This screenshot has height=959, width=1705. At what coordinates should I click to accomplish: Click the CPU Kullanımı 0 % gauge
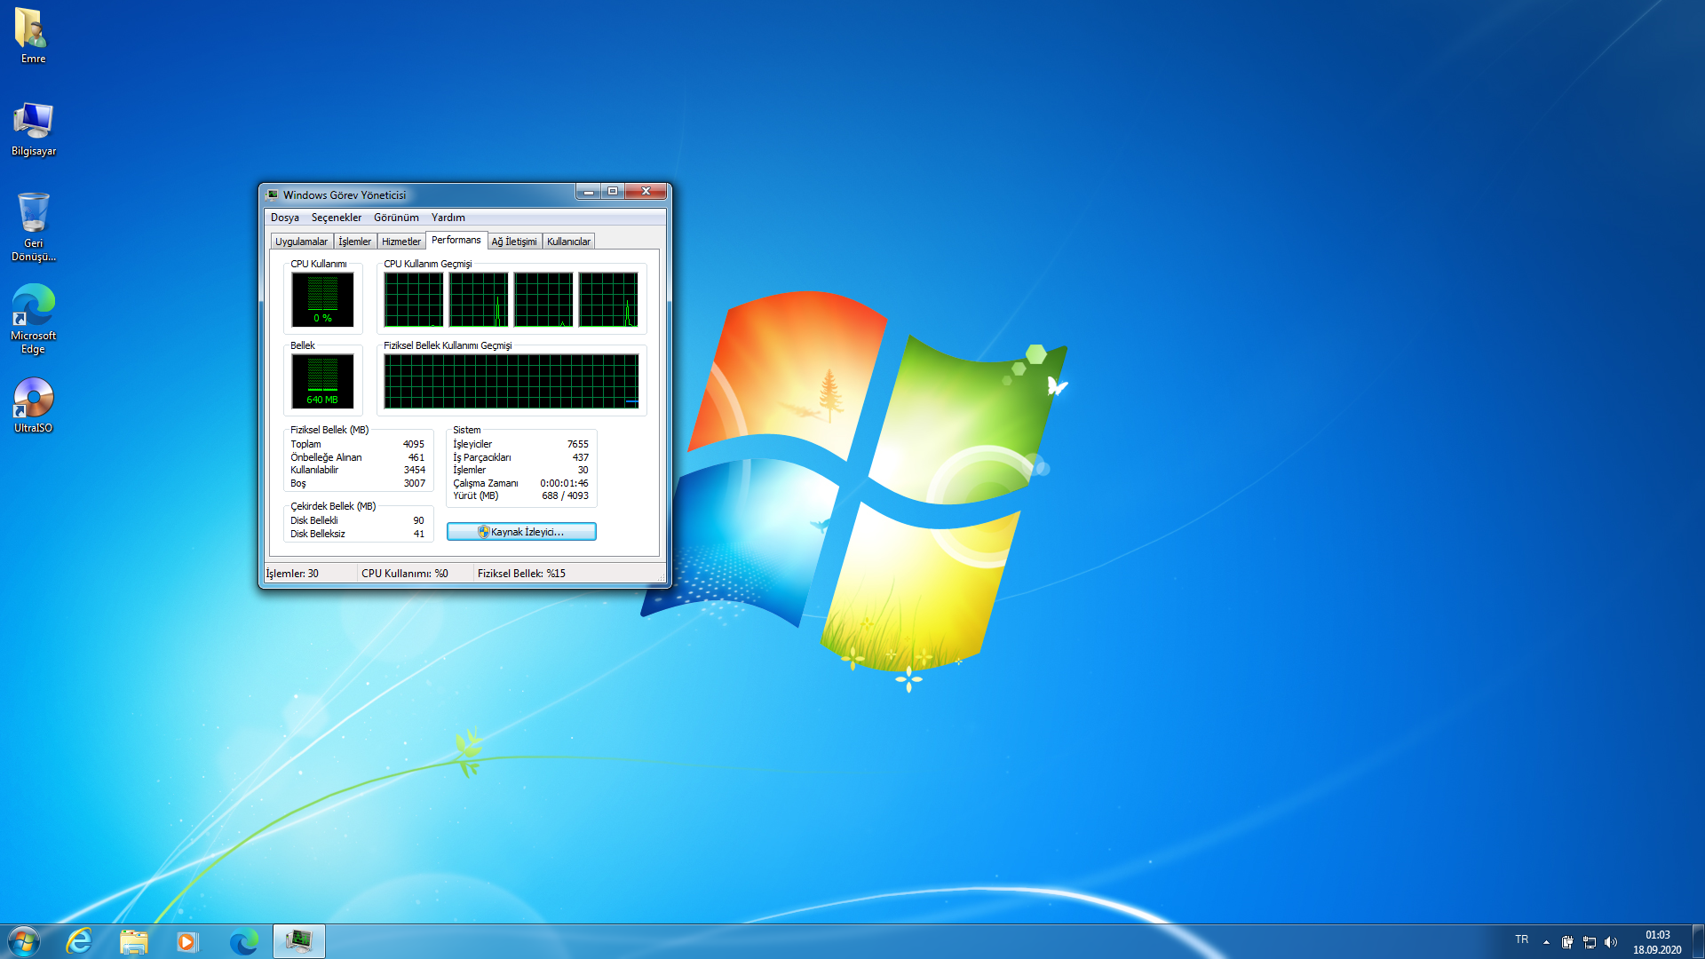click(x=322, y=299)
